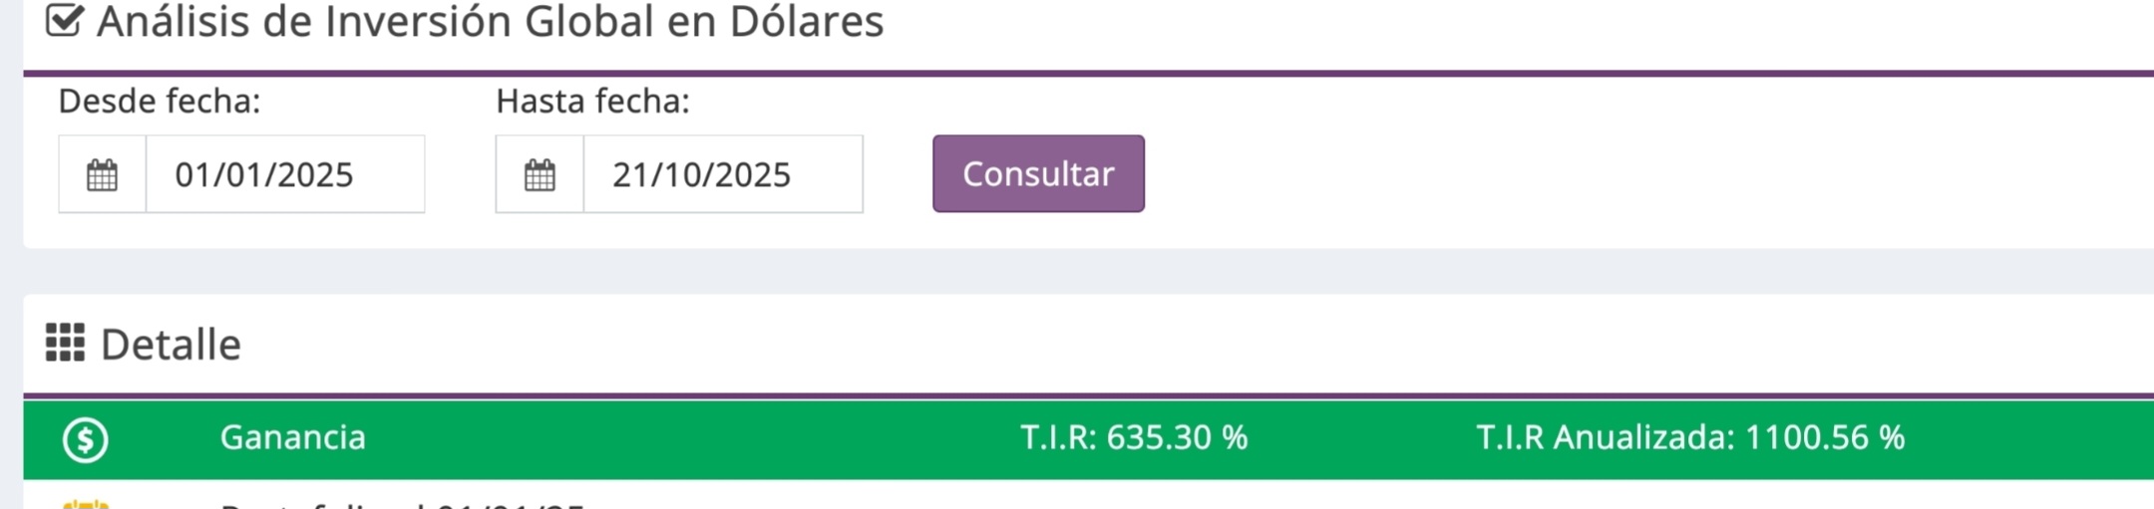Open calendar picker for Desde fecha
Viewport: 2154px width, 509px height.
pos(102,175)
